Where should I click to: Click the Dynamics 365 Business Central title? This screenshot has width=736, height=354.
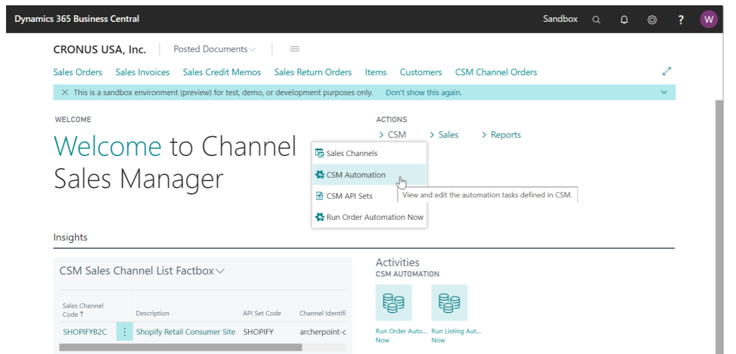[77, 19]
